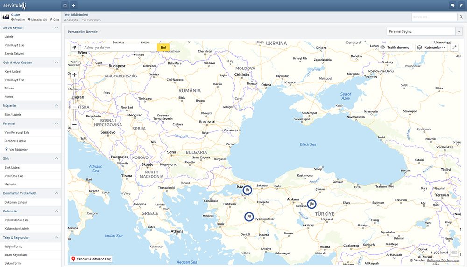Click Anasayfa breadcrumb link

tap(71, 20)
